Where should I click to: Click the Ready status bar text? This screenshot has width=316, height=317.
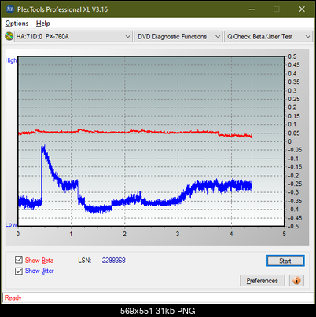[x=13, y=298]
